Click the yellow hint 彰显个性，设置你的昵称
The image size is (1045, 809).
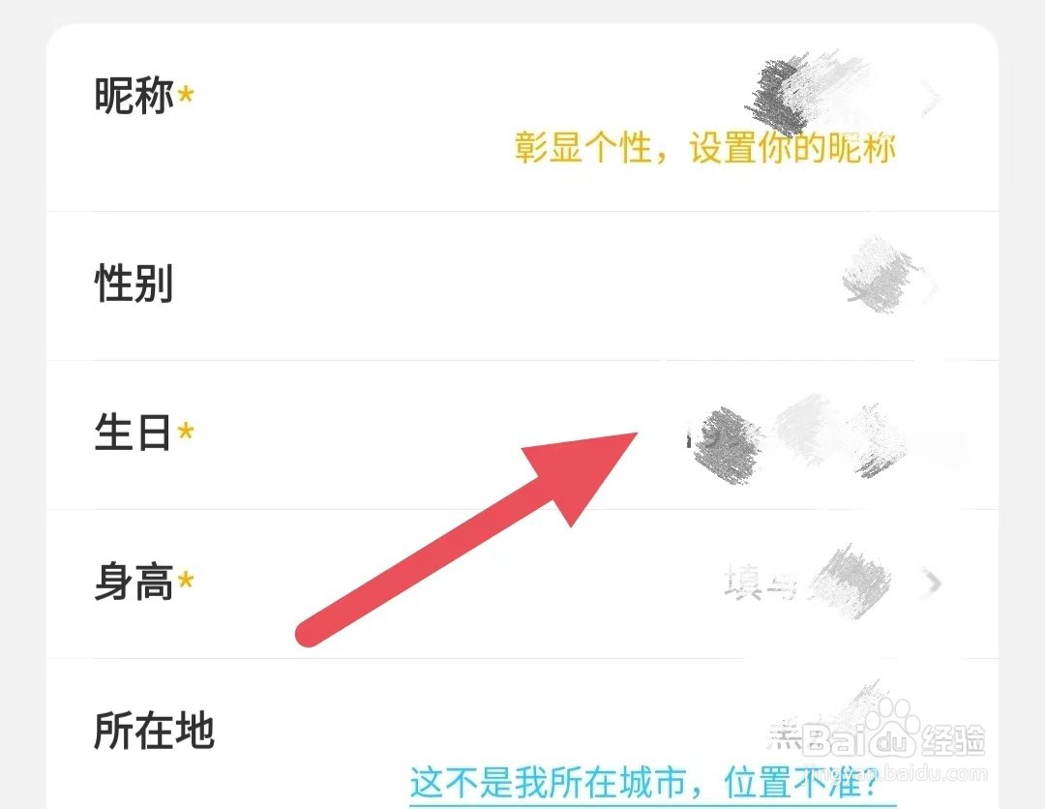[704, 148]
